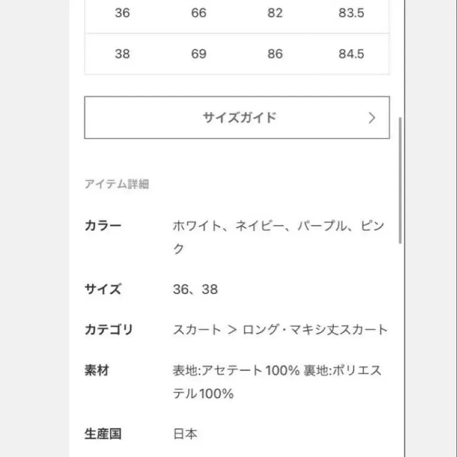Click the サイズ detail row
457x457 pixels.
103,289
